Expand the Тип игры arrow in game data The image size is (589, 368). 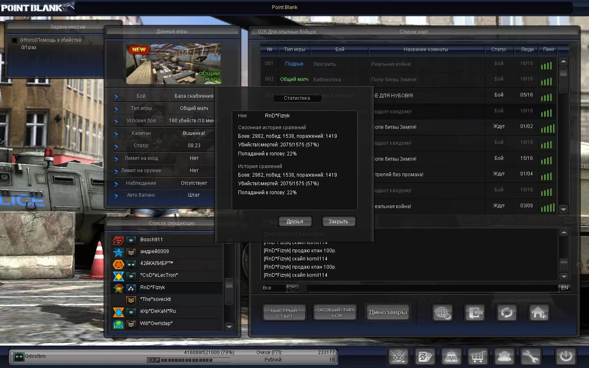117,108
